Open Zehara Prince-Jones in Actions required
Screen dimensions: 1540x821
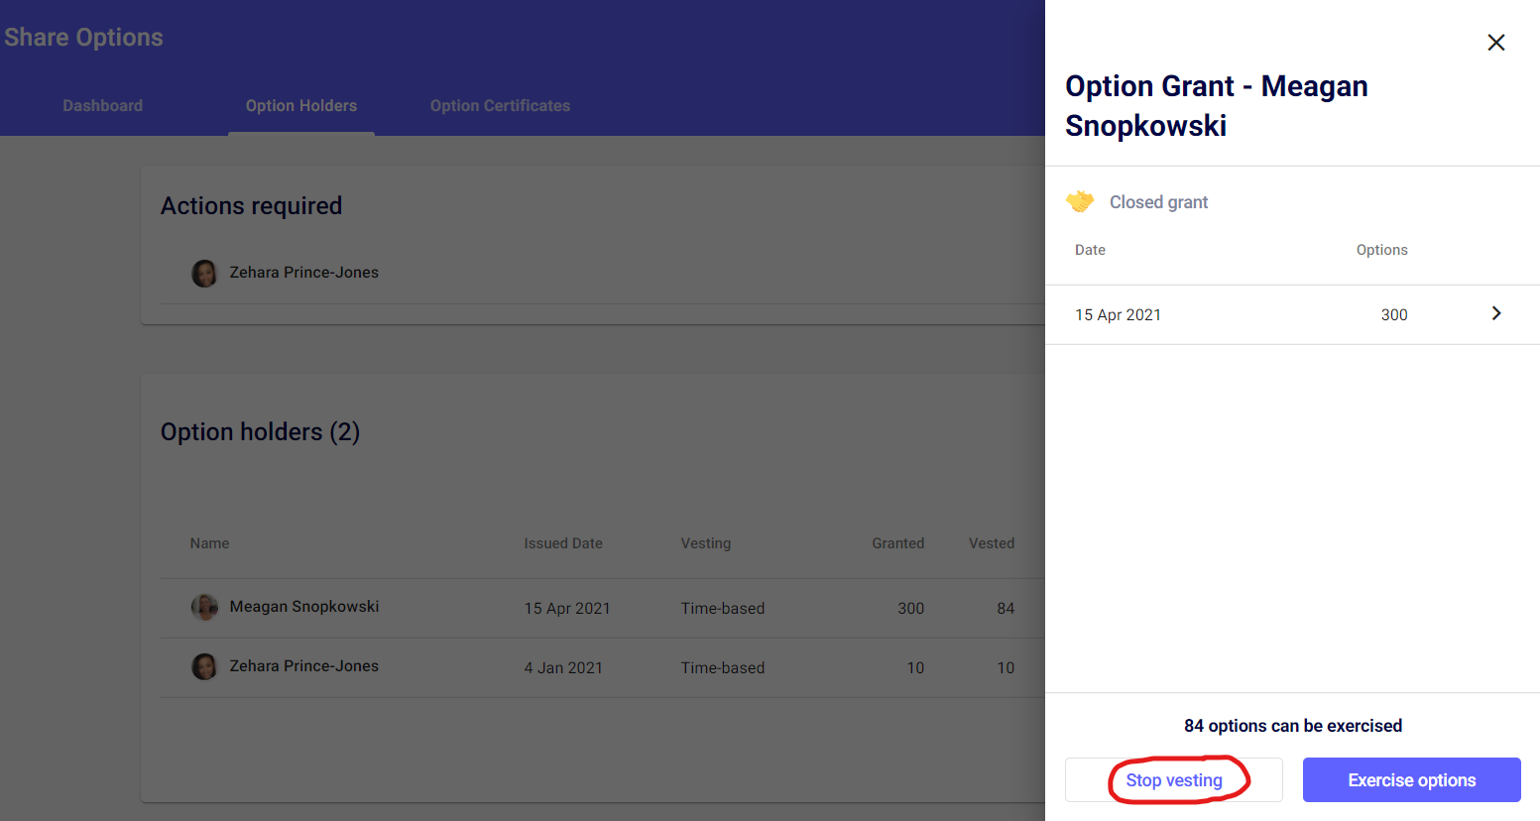pos(304,273)
